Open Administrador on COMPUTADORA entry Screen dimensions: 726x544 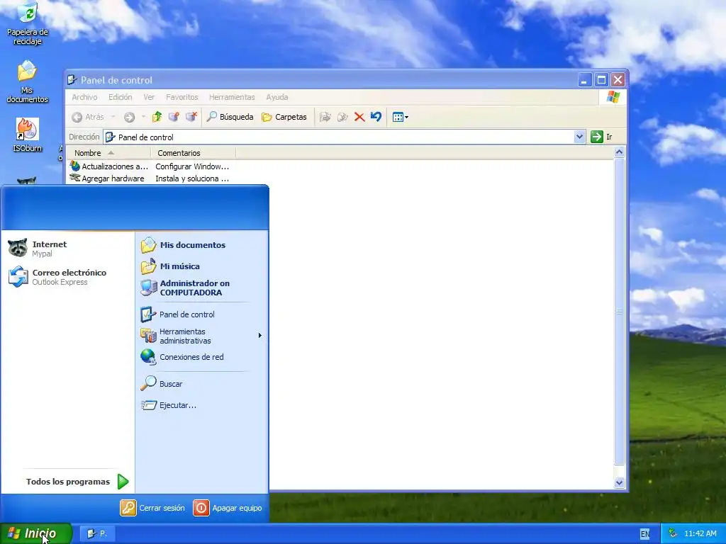[x=201, y=288]
